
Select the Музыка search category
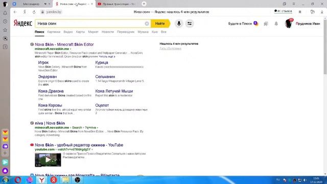143,32
